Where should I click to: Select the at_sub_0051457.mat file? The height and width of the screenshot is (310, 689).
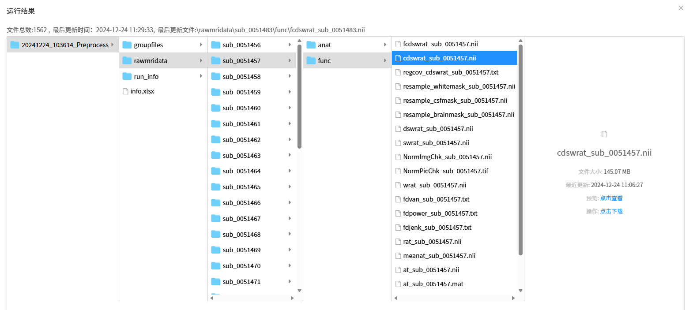tap(433, 284)
